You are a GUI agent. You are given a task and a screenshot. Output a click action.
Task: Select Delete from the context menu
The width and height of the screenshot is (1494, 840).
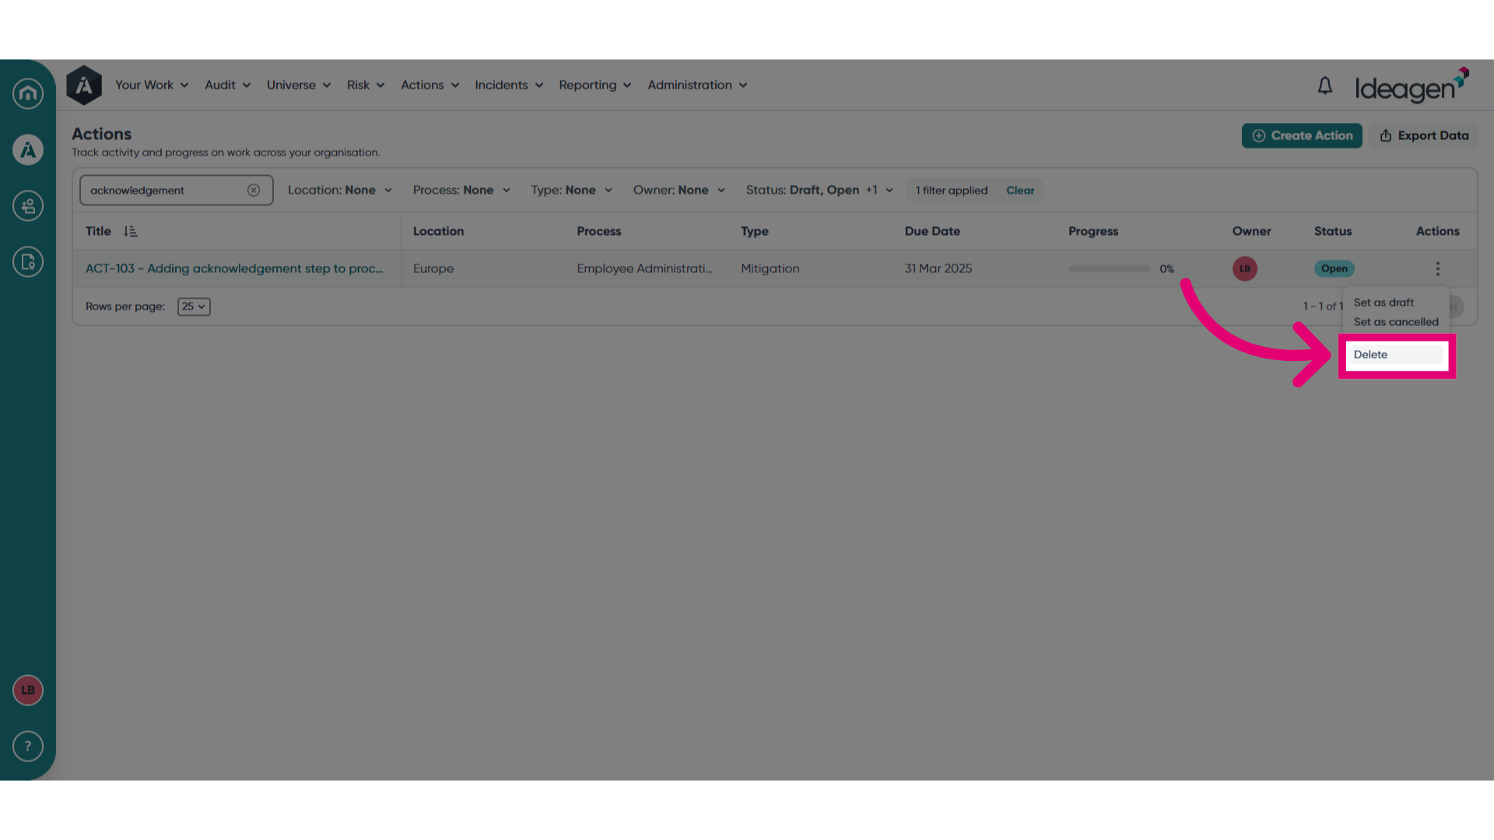pyautogui.click(x=1397, y=355)
